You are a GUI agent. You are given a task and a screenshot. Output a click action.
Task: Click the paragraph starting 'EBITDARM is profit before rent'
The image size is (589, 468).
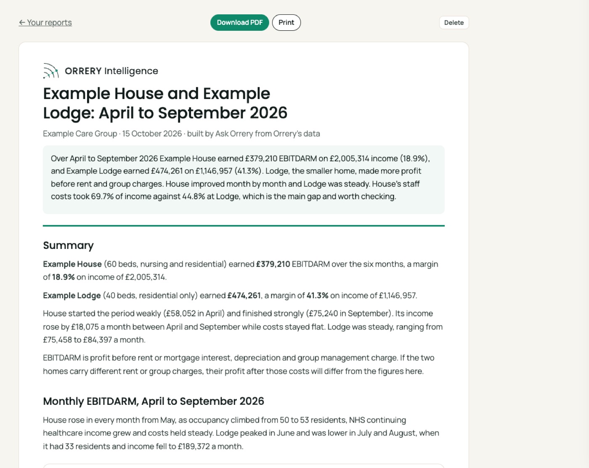click(x=239, y=364)
